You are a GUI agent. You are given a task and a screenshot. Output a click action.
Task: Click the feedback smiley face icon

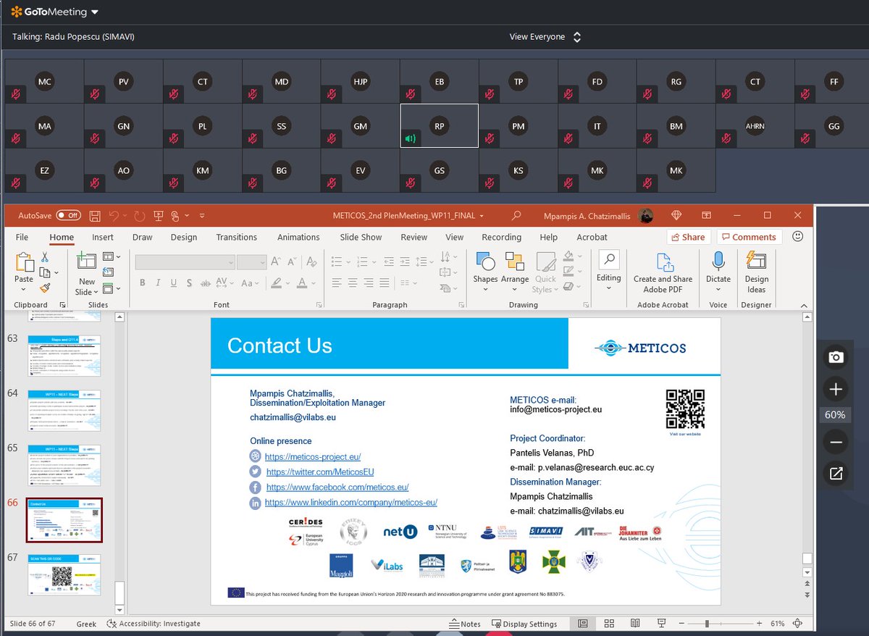[798, 236]
